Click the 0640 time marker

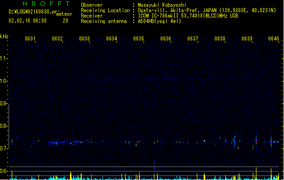(x=274, y=39)
